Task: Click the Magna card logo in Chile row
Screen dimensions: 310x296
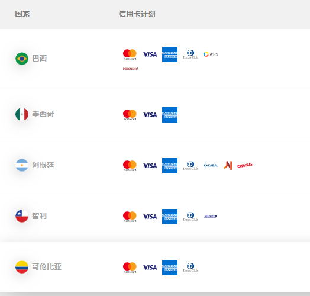Action: (211, 216)
